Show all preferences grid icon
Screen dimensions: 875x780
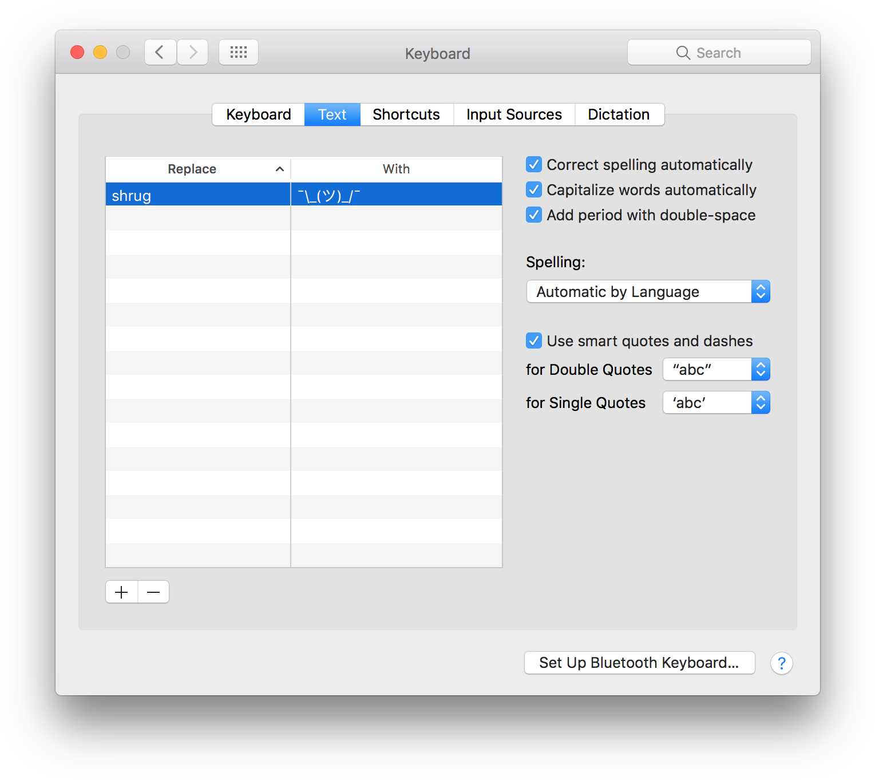point(239,53)
